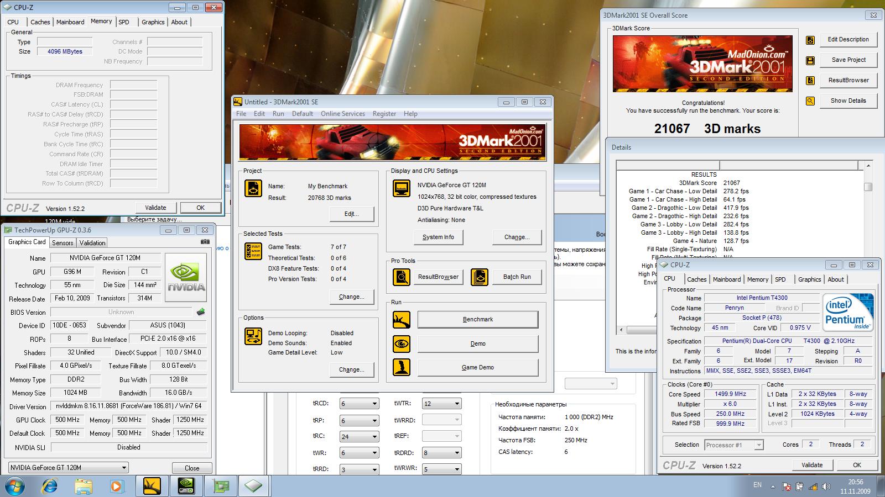Click the Benchmark button
This screenshot has height=497, width=885.
[x=478, y=319]
